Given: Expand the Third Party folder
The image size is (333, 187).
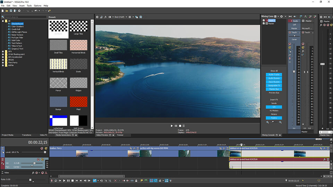Looking at the screenshot, I should click(3, 63).
